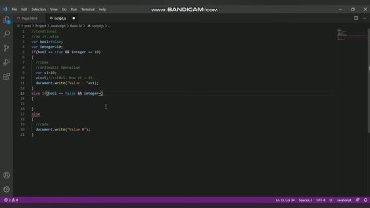Open the Run menu

73,9
